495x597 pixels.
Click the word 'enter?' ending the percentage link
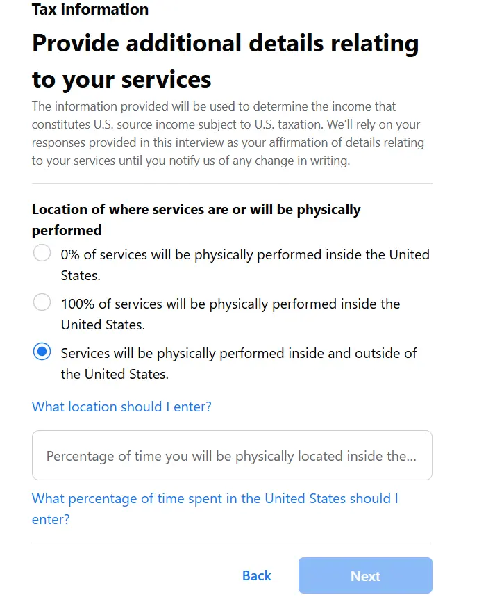pyautogui.click(x=51, y=519)
